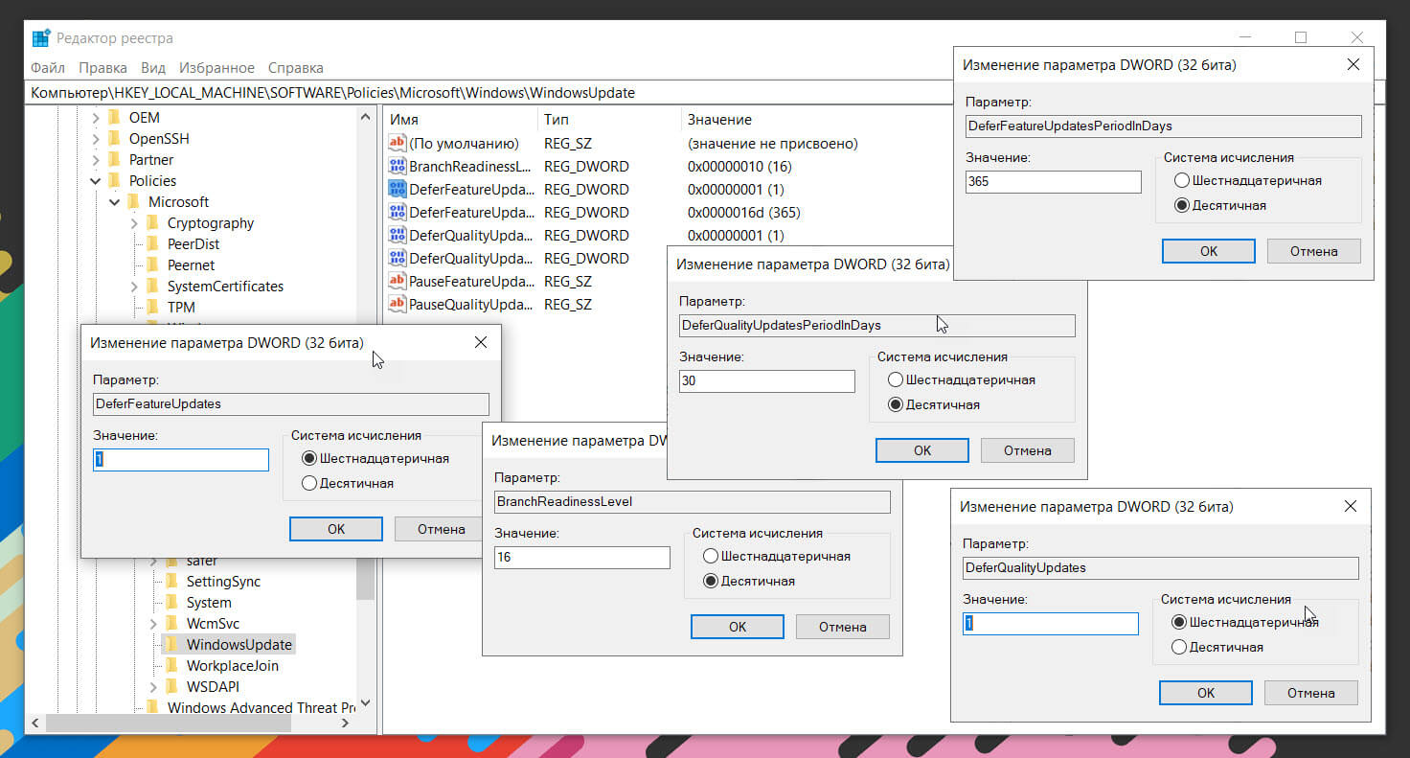Image resolution: width=1410 pixels, height=758 pixels.
Task: Click the Peernet folder icon
Action: (152, 265)
